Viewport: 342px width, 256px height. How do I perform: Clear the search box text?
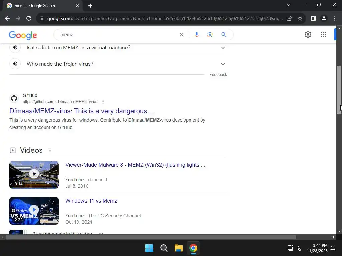coord(181,35)
